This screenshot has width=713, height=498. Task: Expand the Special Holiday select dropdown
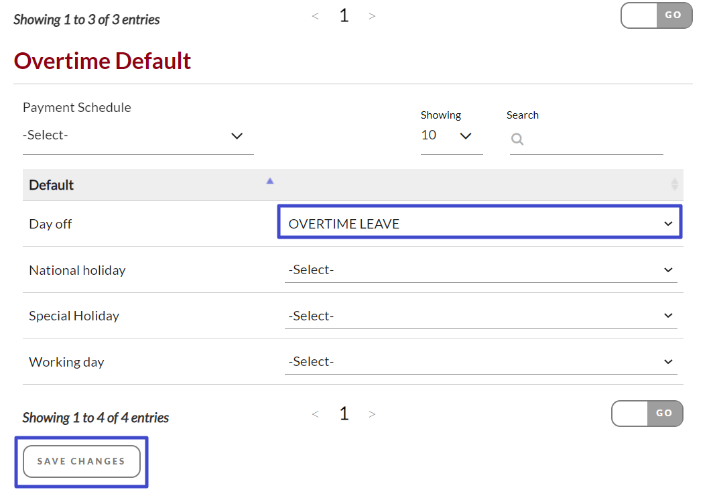[480, 316]
